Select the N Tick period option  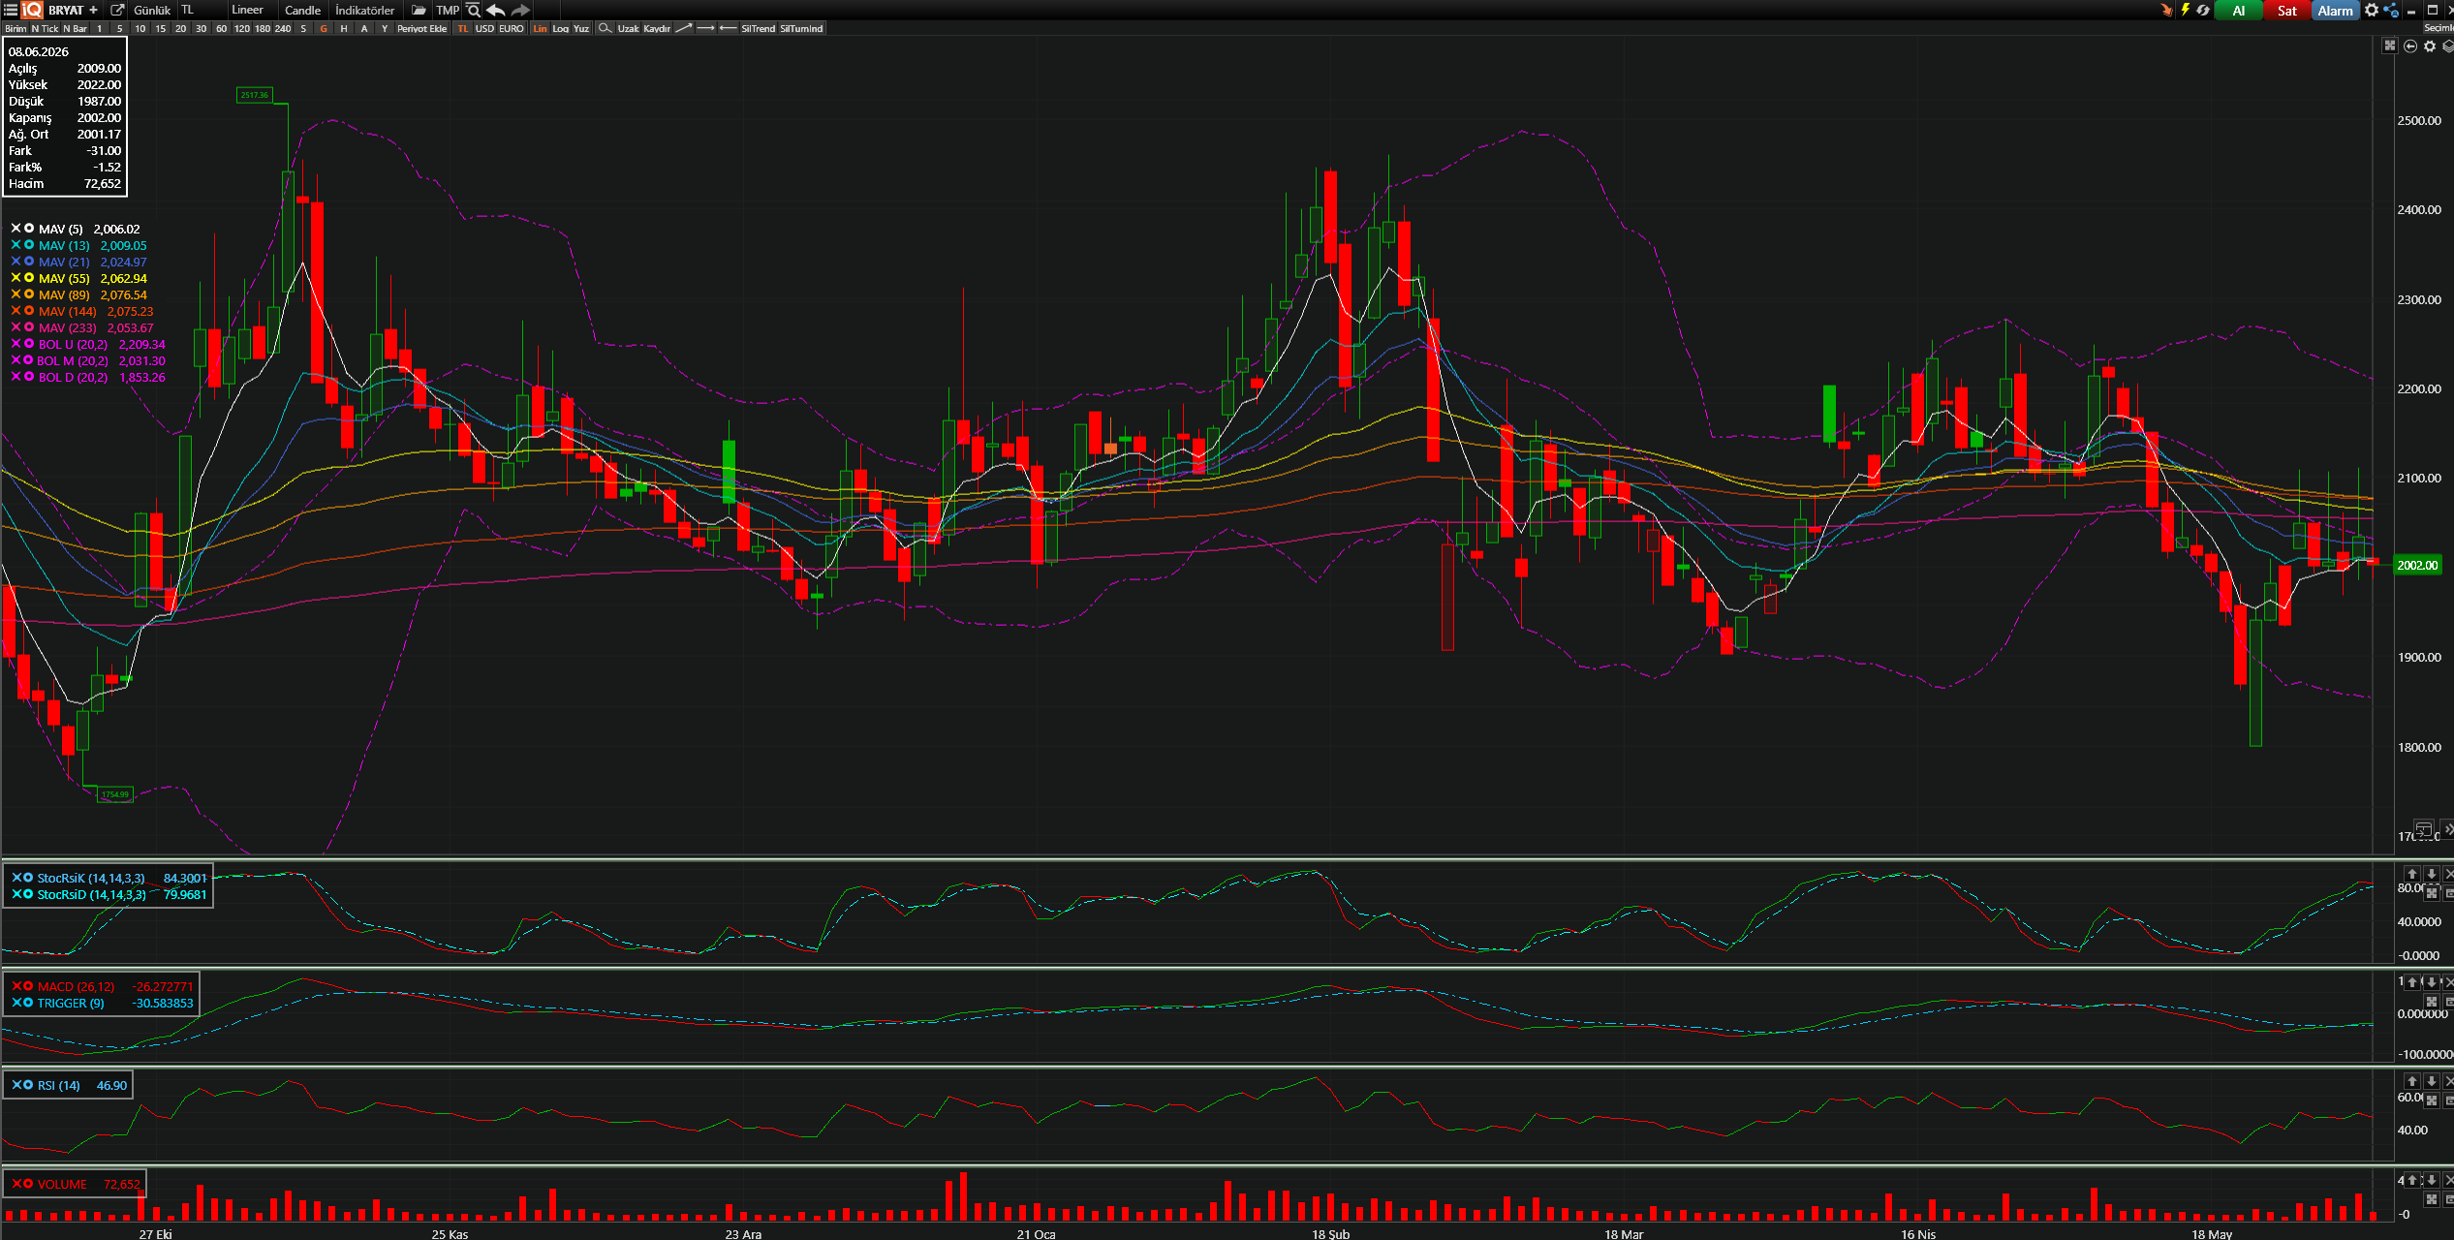click(x=45, y=28)
